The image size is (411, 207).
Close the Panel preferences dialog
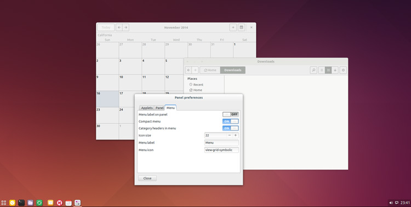coord(147,178)
